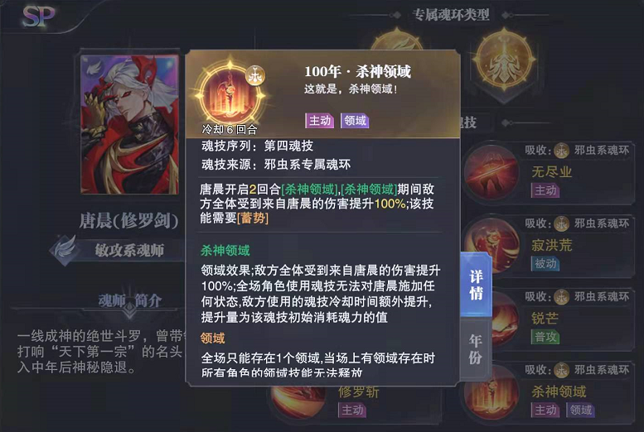Switch to the 详情 tab
The width and height of the screenshot is (644, 432).
(476, 285)
